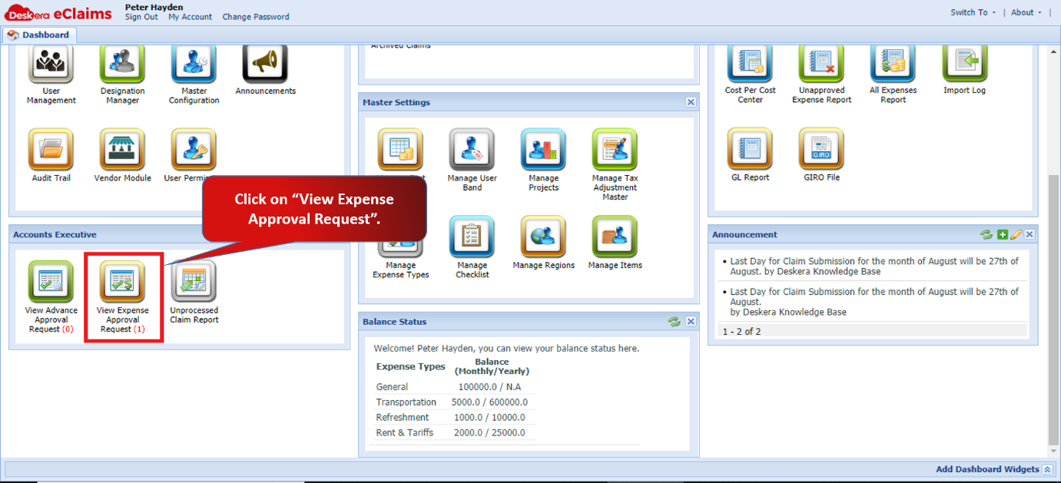Open View Expense Approval Request icon
Screen dimensions: 1061x483
123,282
